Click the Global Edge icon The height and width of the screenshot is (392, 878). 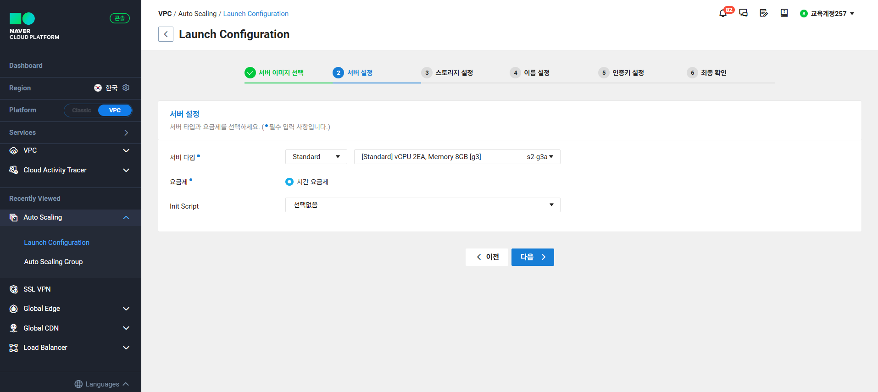[14, 309]
